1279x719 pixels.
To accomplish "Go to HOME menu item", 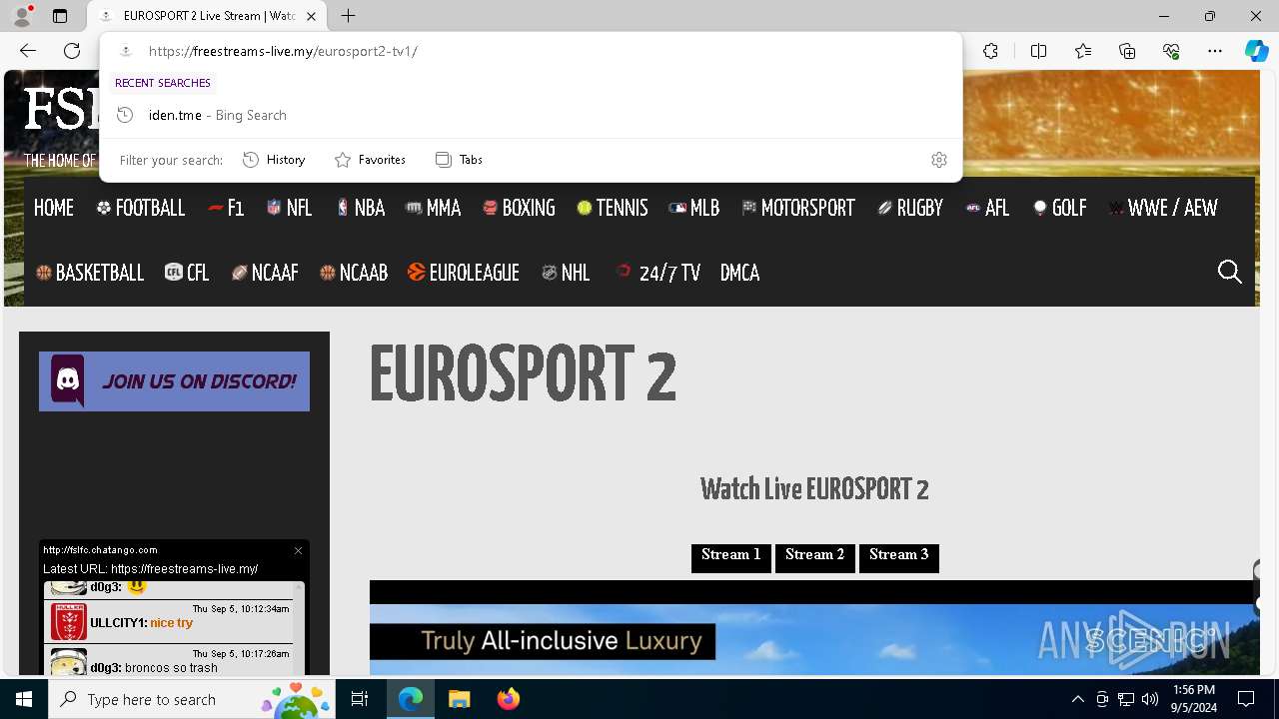I will click(x=54, y=208).
